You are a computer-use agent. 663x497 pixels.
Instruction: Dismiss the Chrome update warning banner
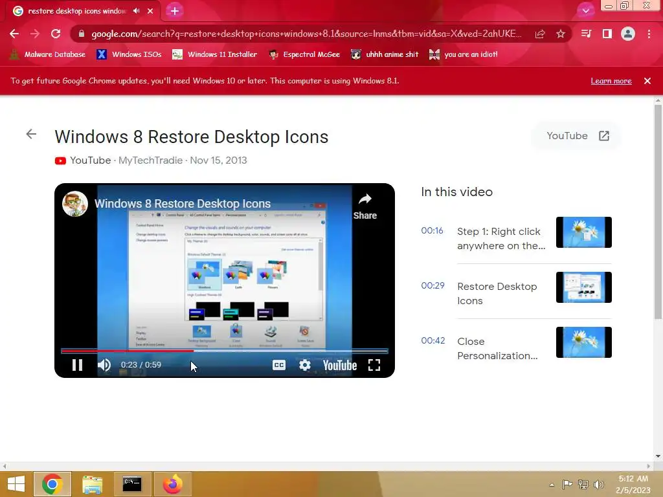click(x=647, y=81)
